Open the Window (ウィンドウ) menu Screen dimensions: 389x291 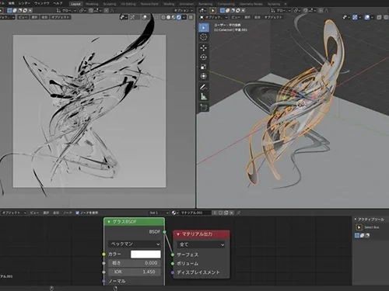pyautogui.click(x=42, y=3)
